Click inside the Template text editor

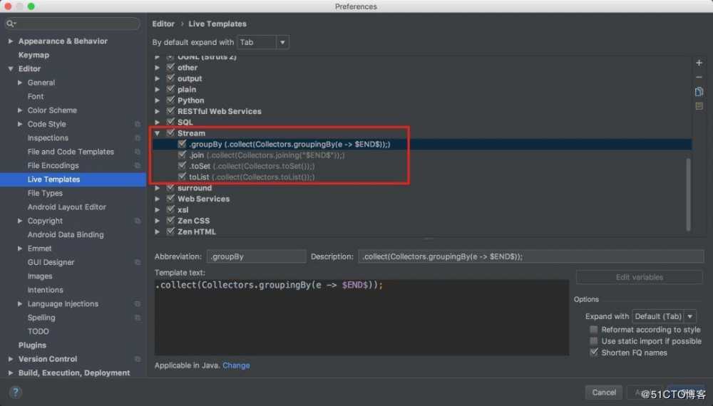pos(361,318)
